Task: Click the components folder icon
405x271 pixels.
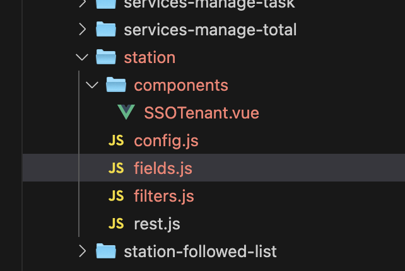Action: 116,85
